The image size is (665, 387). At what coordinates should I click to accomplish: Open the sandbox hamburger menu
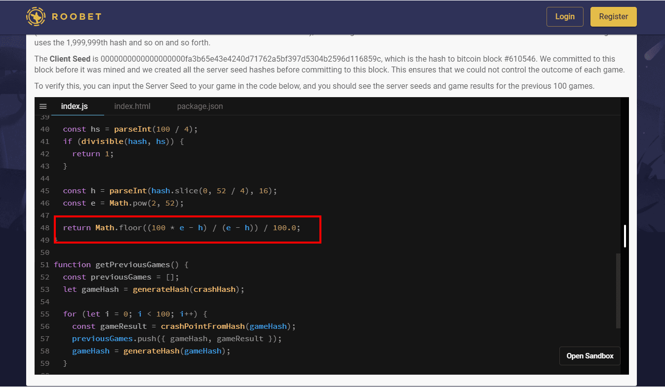point(43,106)
